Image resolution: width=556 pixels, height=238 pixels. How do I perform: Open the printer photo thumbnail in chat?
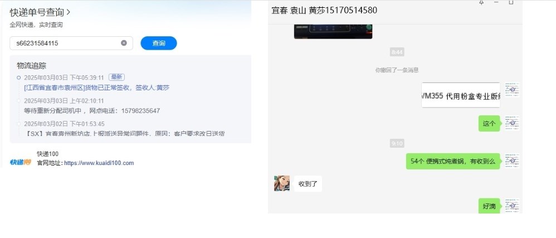point(333,31)
